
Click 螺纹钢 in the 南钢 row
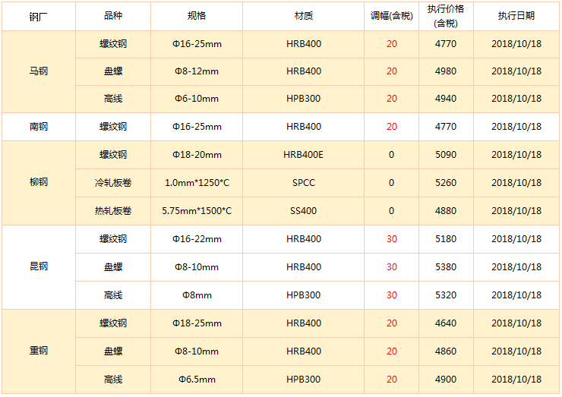[x=113, y=127]
